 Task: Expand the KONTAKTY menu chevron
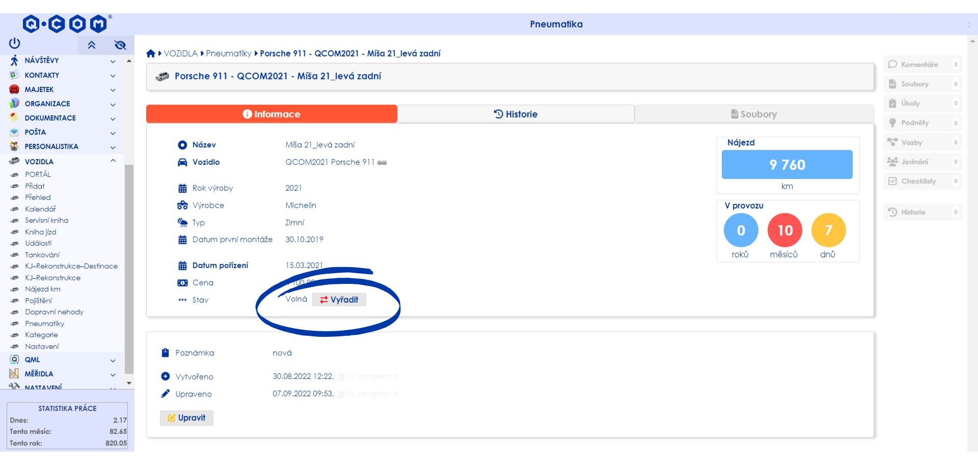point(113,75)
